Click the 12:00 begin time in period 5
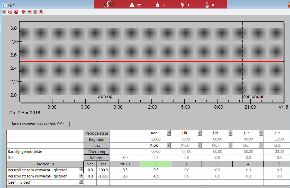Viewport: 290px width, 188px height. click(277, 139)
